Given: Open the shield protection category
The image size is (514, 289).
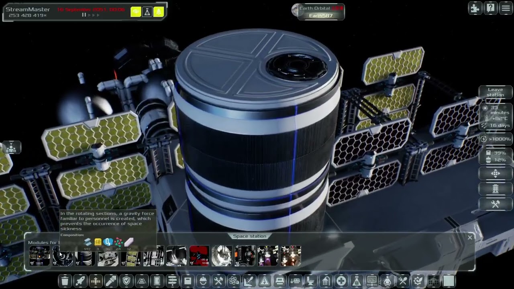Looking at the screenshot, I should [x=126, y=281].
